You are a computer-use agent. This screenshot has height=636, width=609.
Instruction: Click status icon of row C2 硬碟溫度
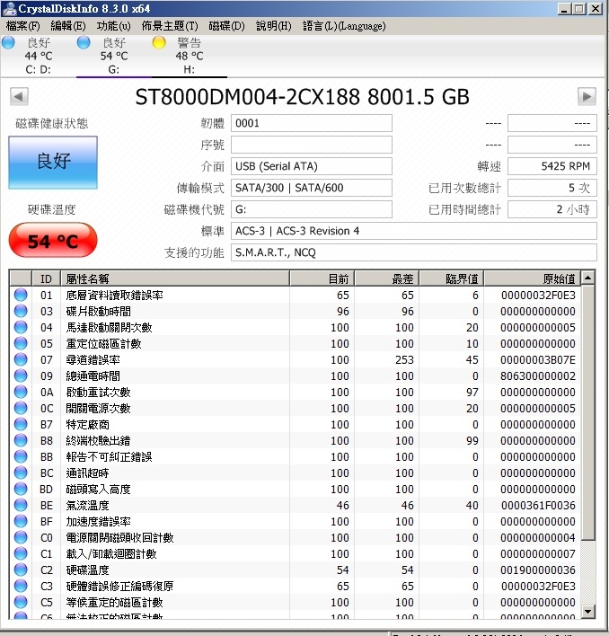[x=21, y=570]
